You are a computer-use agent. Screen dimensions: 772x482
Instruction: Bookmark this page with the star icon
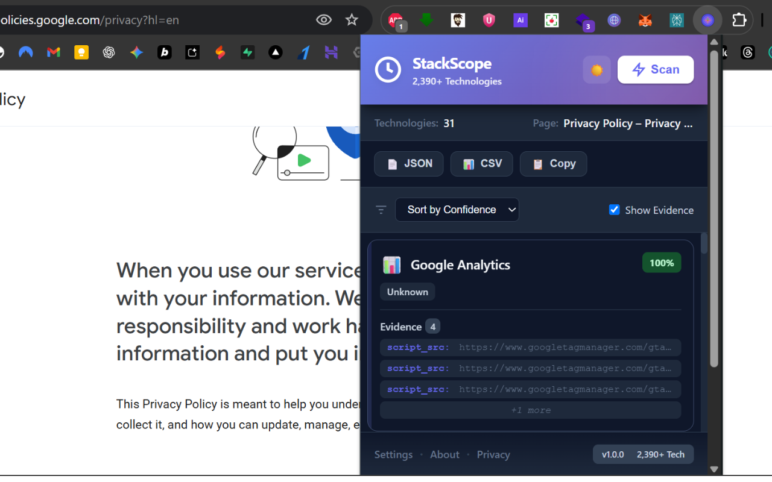(352, 20)
